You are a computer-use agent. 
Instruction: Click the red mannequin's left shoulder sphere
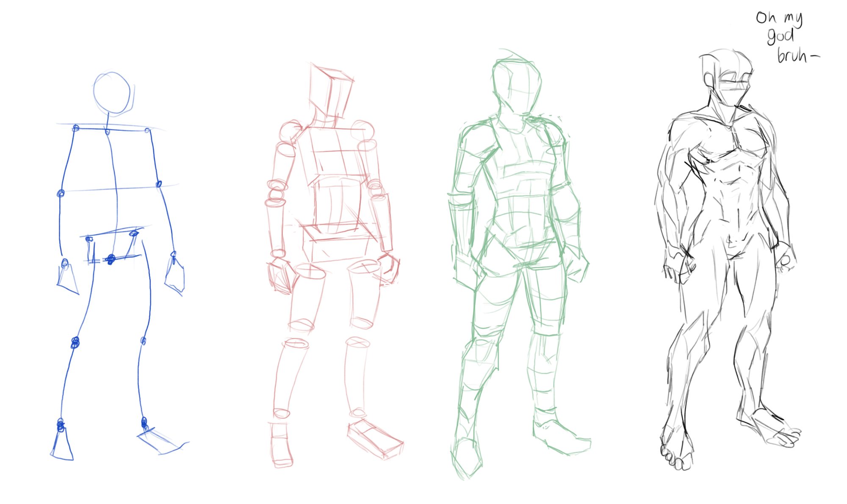click(x=290, y=131)
